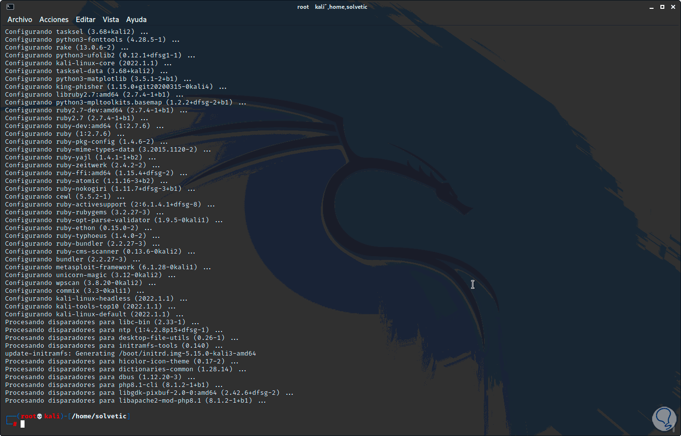Click the 'Configurando rake (13.0.6-2)' line
The width and height of the screenshot is (681, 436).
(x=67, y=48)
